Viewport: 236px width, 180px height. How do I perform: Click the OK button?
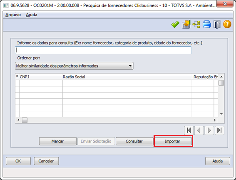pyautogui.click(x=18, y=161)
